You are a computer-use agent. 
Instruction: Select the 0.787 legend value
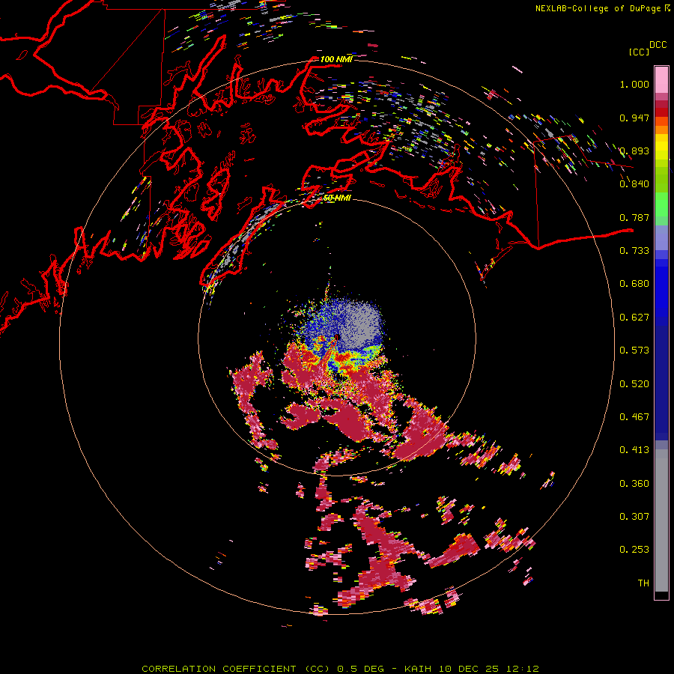(634, 217)
